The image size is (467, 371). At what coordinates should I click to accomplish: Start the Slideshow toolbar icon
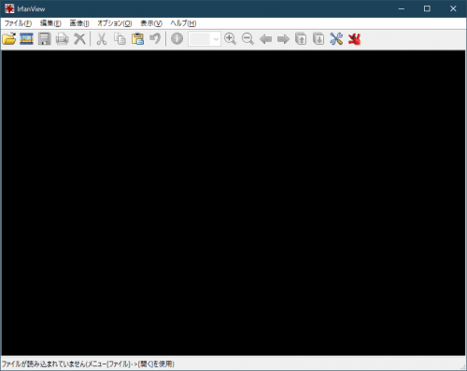click(26, 39)
